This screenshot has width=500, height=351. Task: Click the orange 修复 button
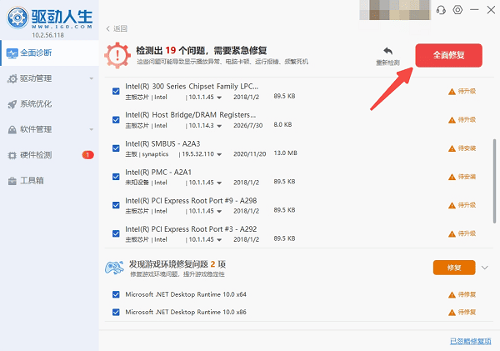(x=454, y=268)
